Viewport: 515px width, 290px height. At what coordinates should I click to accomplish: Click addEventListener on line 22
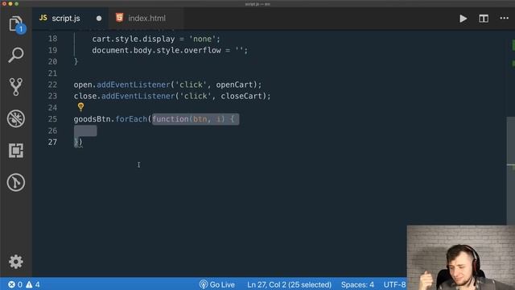pos(134,85)
